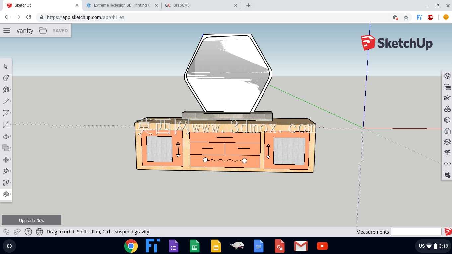Choose the Walk footprints tool

6,183
